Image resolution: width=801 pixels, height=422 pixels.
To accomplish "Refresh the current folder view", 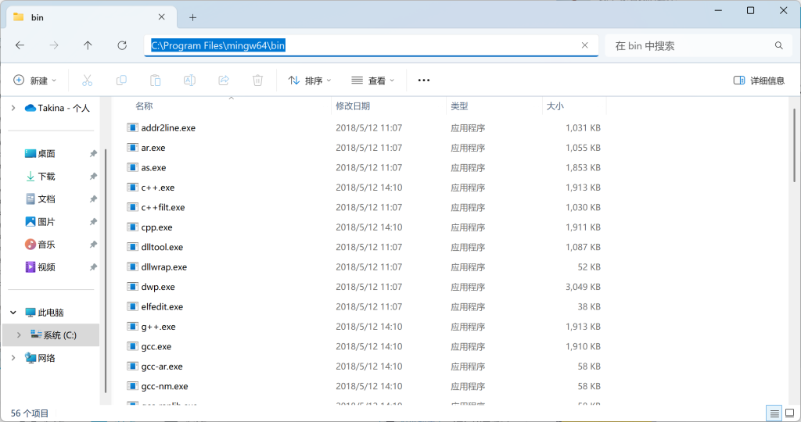I will coord(122,46).
